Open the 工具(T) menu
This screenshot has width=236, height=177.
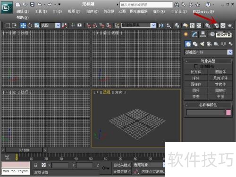pyautogui.click(x=41, y=11)
